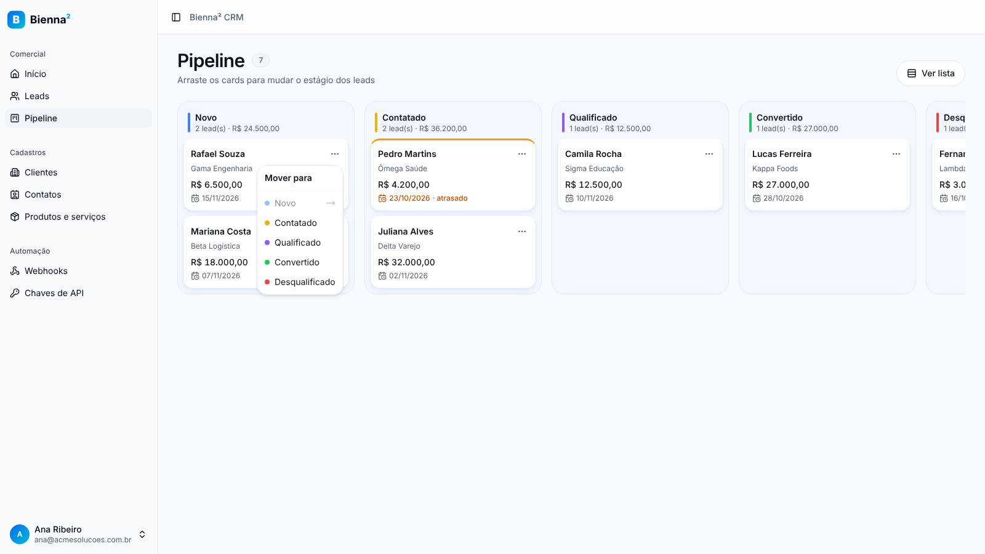This screenshot has height=554, width=985.
Task: Click the Lucas Ferreira lead name
Action: click(x=782, y=154)
